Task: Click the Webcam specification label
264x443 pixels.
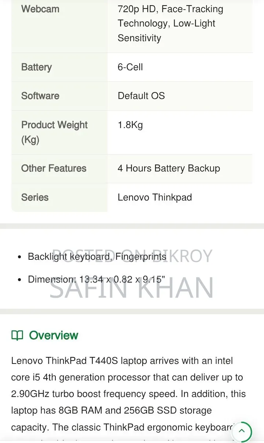Action: pos(40,9)
